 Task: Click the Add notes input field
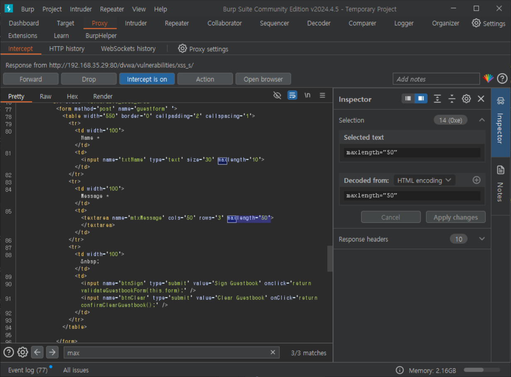pyautogui.click(x=436, y=79)
